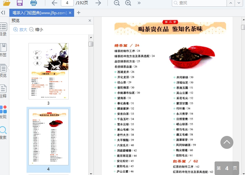The image size is (245, 175).
Task: Click entry 开化龙顶 / 28
Action: coord(126,77)
